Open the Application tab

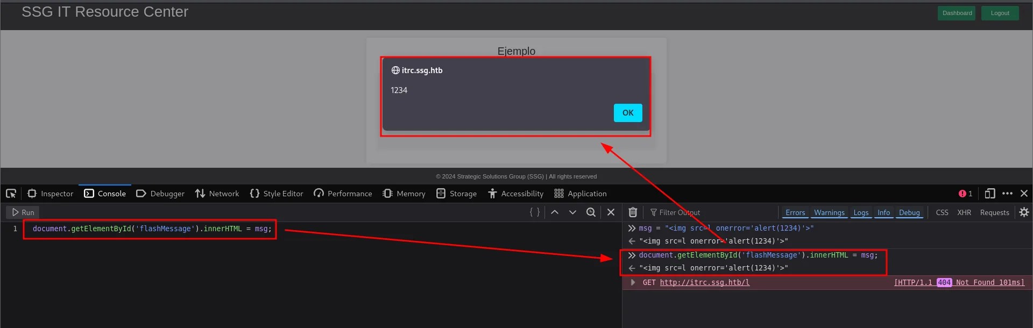pyautogui.click(x=581, y=194)
